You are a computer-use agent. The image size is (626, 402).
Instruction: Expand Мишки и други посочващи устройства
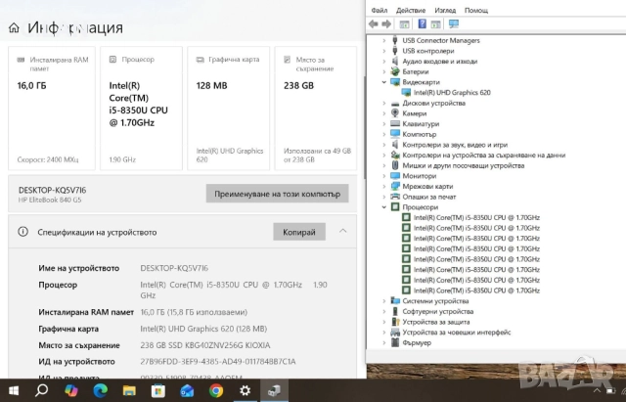(384, 165)
